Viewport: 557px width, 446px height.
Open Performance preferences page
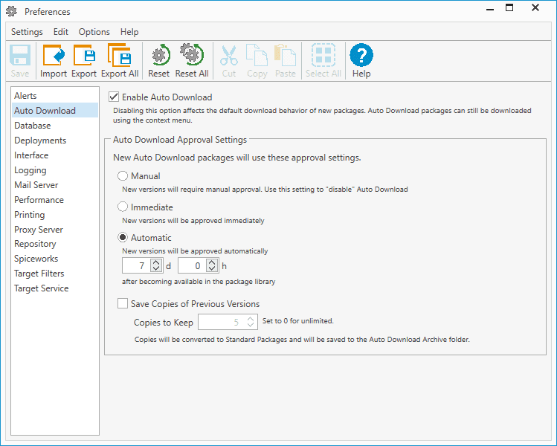55,199
